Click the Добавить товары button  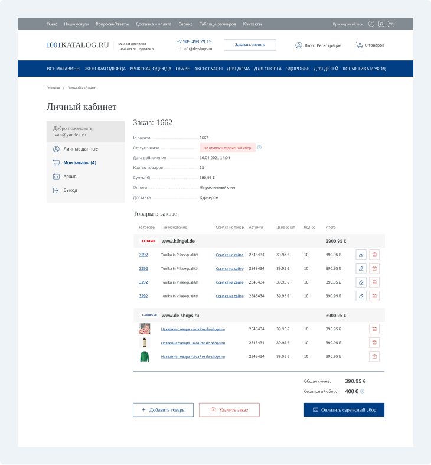click(x=163, y=409)
